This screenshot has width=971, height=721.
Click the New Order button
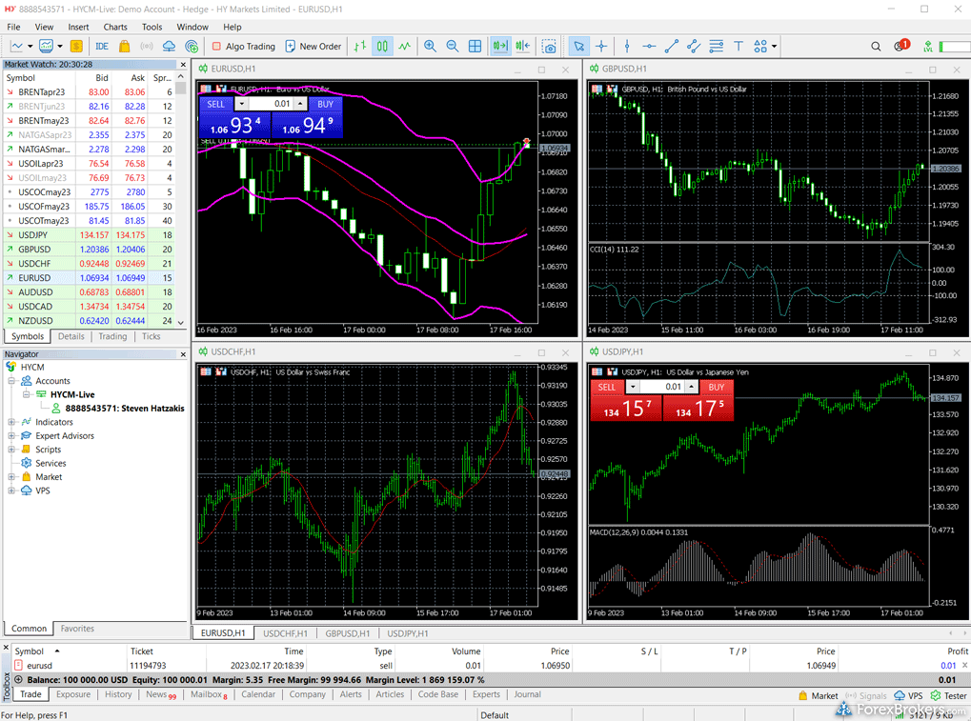pyautogui.click(x=314, y=47)
